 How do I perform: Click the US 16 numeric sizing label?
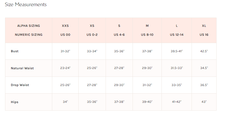(204, 35)
